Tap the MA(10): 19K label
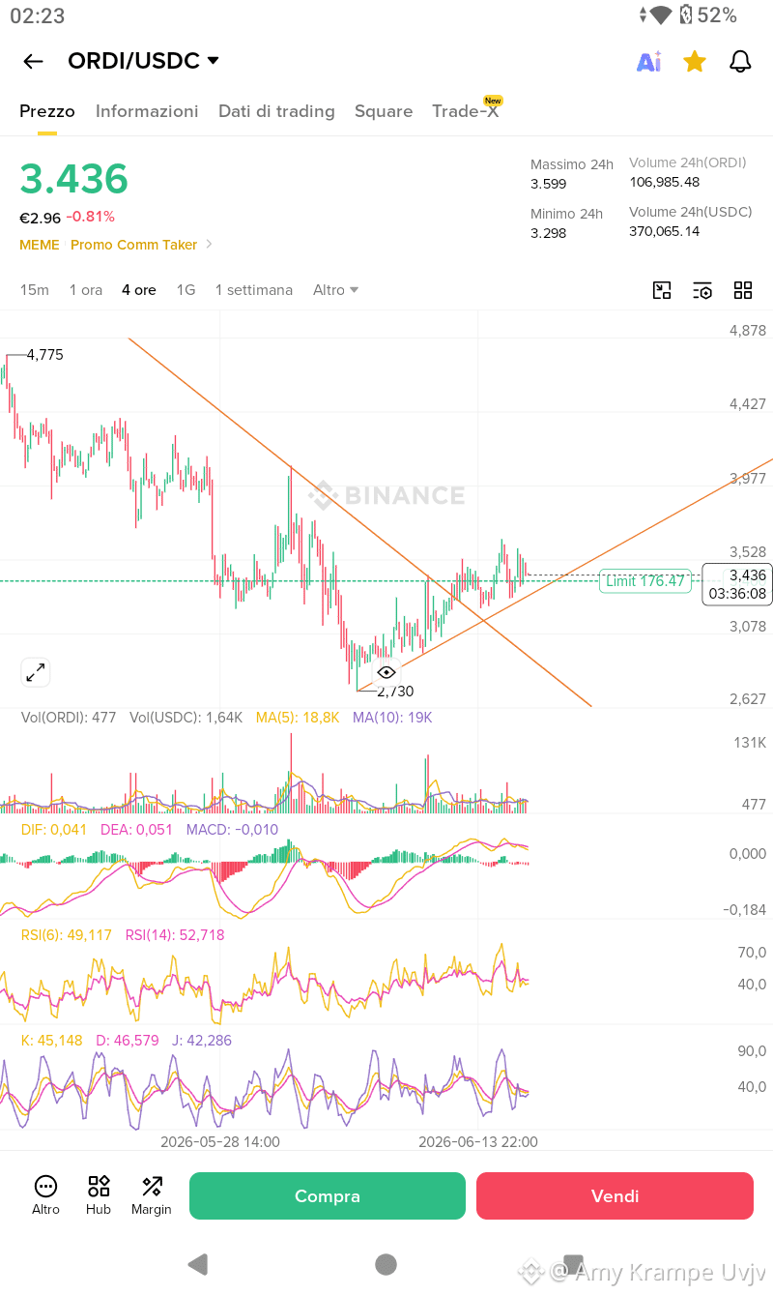This screenshot has width=773, height=1296. click(x=392, y=718)
